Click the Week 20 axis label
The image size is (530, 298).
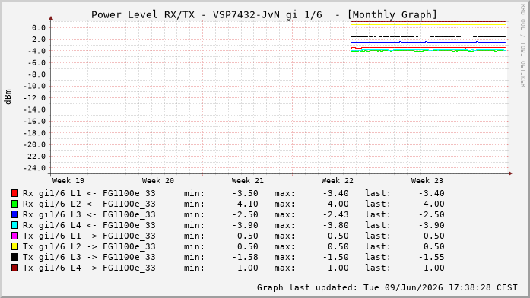pyautogui.click(x=158, y=181)
